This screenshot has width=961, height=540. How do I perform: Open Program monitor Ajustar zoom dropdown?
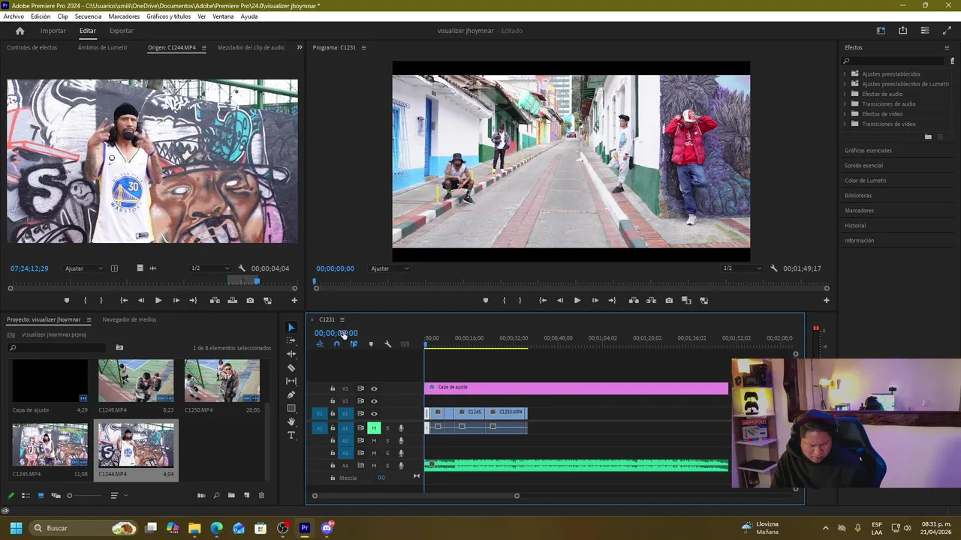coord(389,268)
